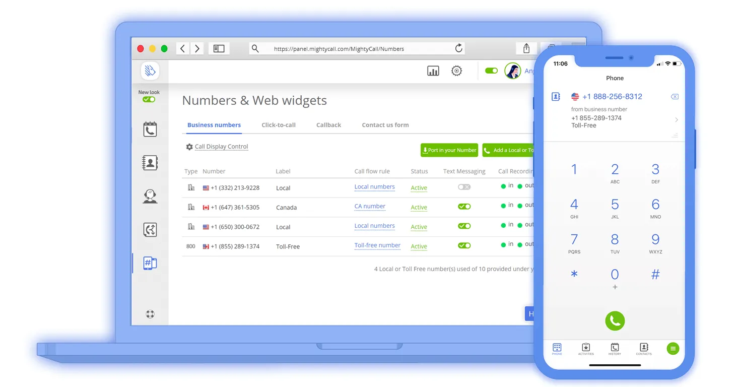This screenshot has height=387, width=739.
Task: Switch to the Callback tab
Action: click(328, 125)
